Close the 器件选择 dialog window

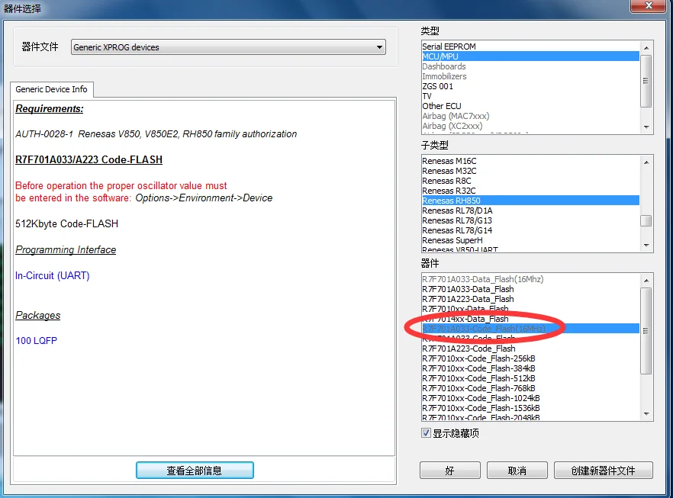[648, 7]
